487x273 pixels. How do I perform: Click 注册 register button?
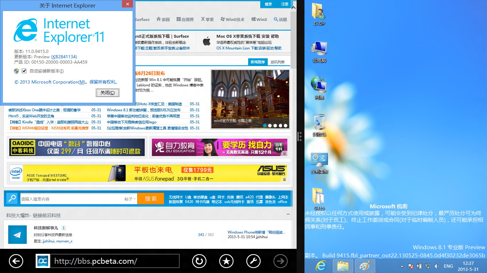tap(285, 4)
